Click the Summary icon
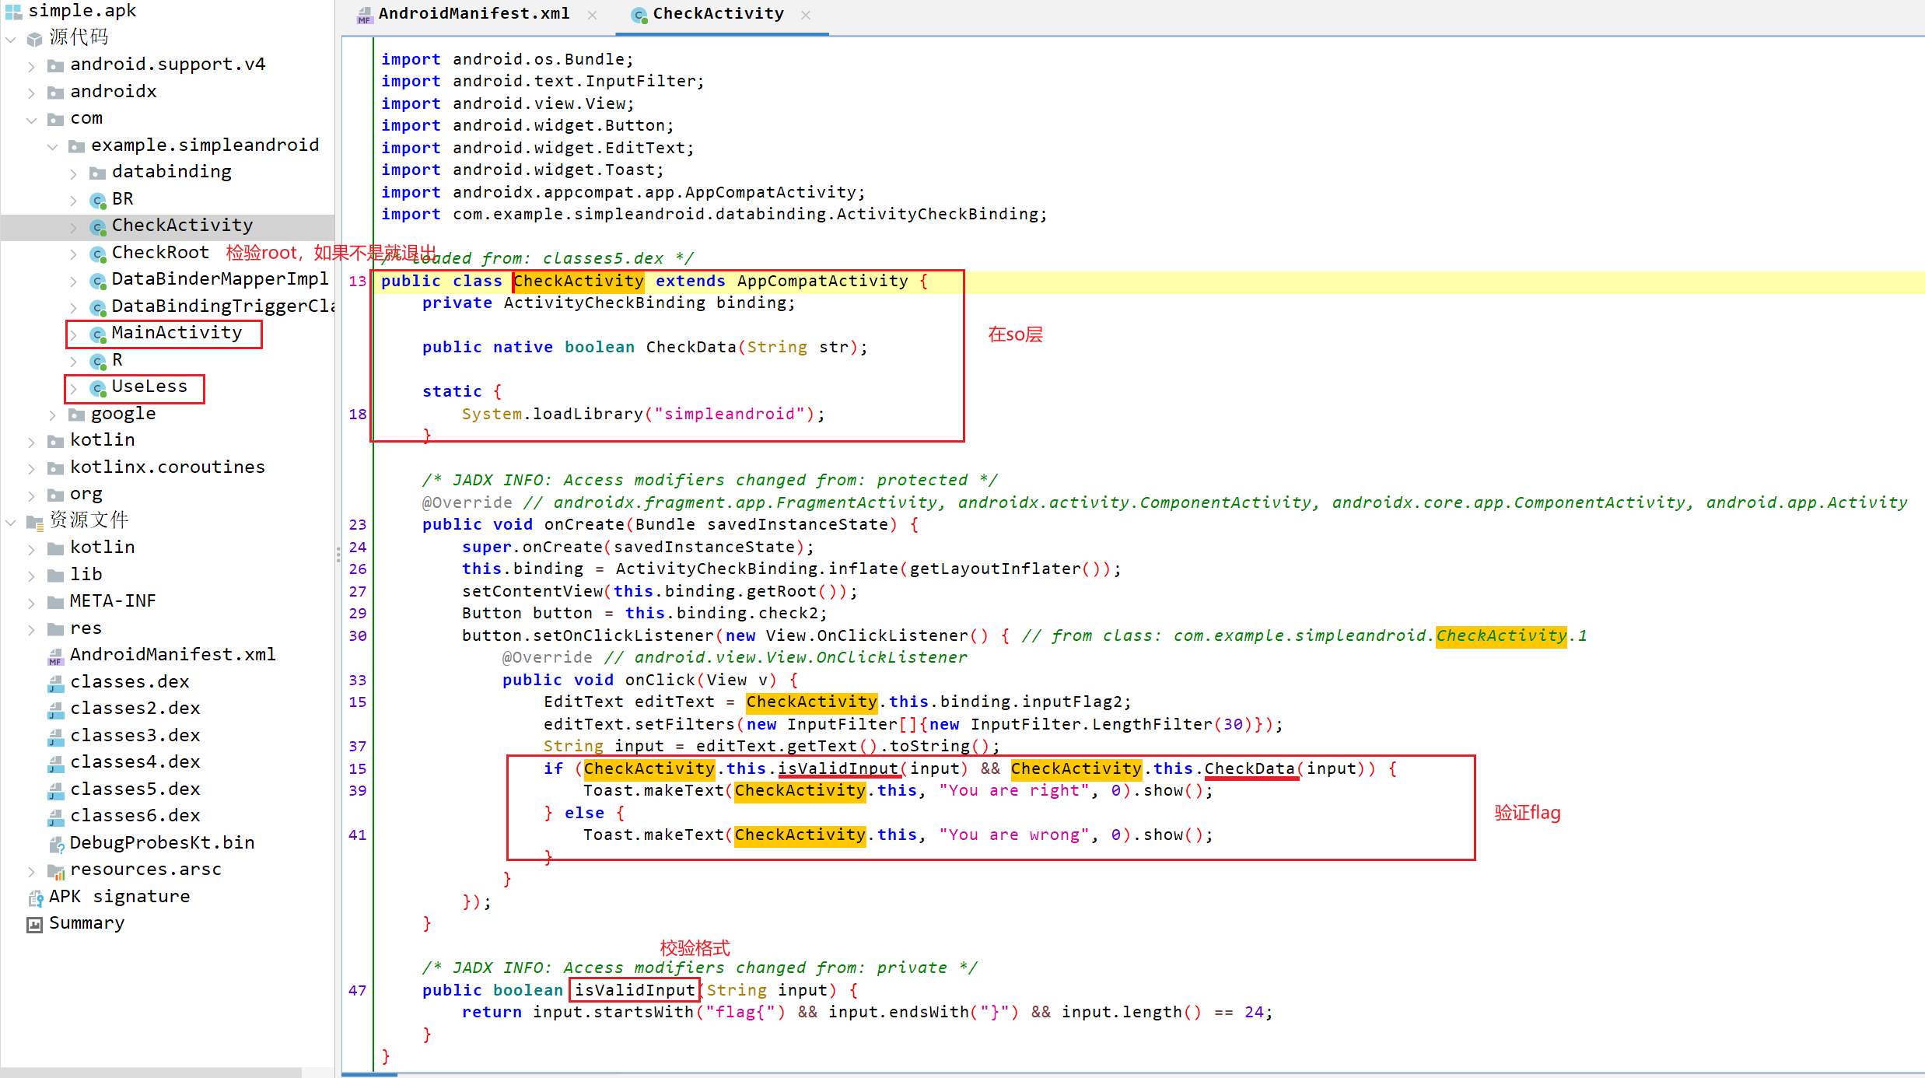Screen dimensions: 1925x1078 coord(35,924)
